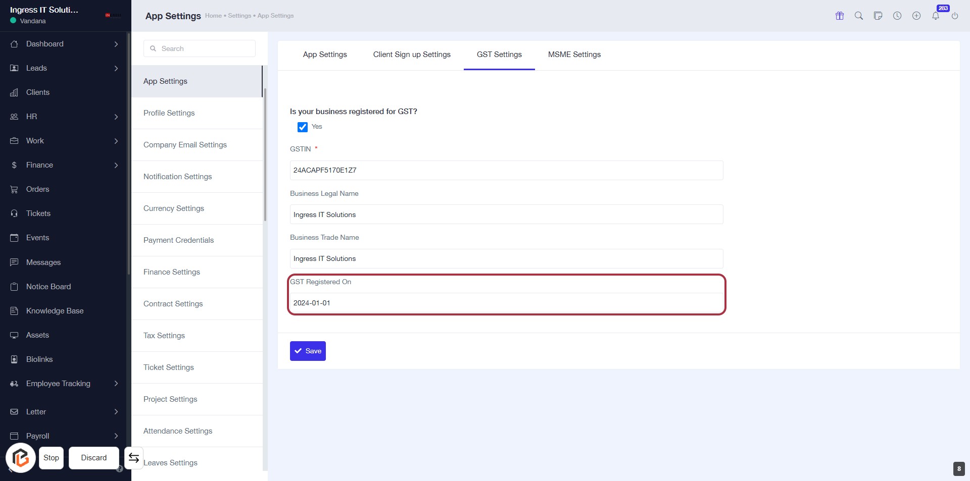Click the power logout icon
970x481 pixels.
[x=955, y=16]
